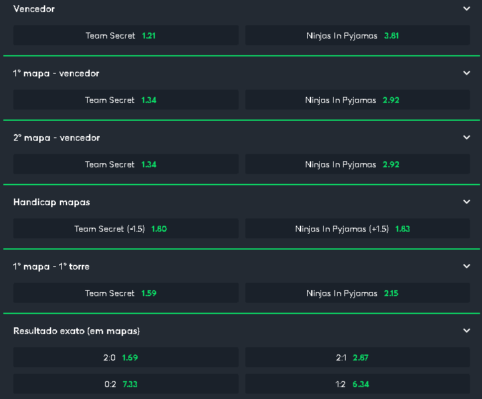Viewport: 482px width, 399px height.
Task: Collapse the Handicap mapas section
Action: click(x=466, y=202)
